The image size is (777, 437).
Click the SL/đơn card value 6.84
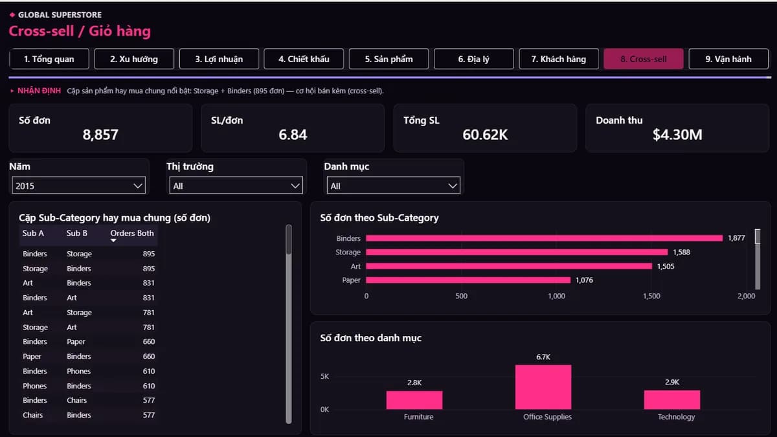[293, 135]
